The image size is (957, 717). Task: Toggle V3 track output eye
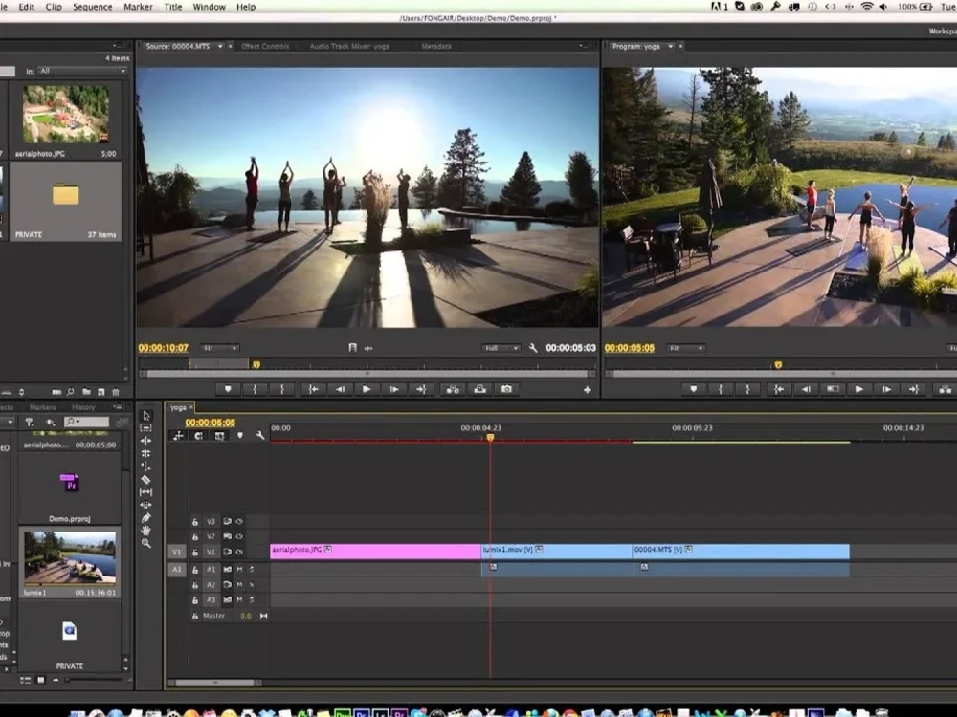239,521
